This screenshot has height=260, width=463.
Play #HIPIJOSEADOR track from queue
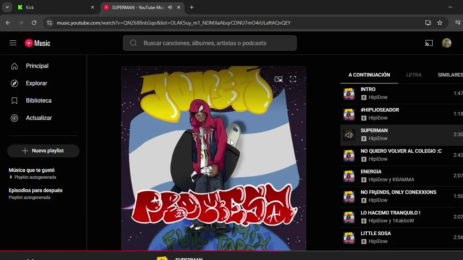click(x=402, y=114)
